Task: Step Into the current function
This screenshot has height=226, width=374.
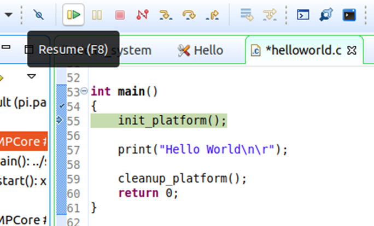Action: click(166, 15)
